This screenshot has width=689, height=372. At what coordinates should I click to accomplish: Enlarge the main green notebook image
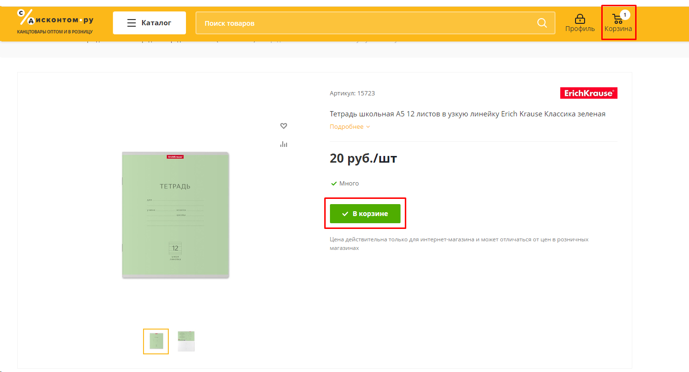pyautogui.click(x=175, y=215)
